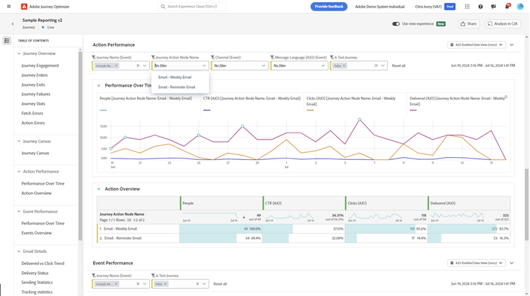530x296 pixels.
Task: Clear the Journey Name (Event) filter selection
Action: click(138, 66)
